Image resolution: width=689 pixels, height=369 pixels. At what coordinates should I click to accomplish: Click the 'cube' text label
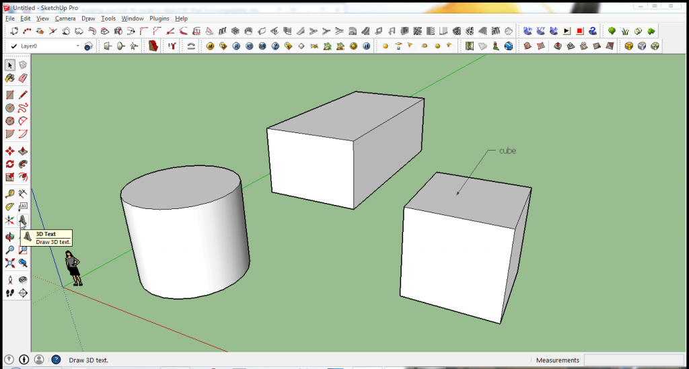(507, 151)
